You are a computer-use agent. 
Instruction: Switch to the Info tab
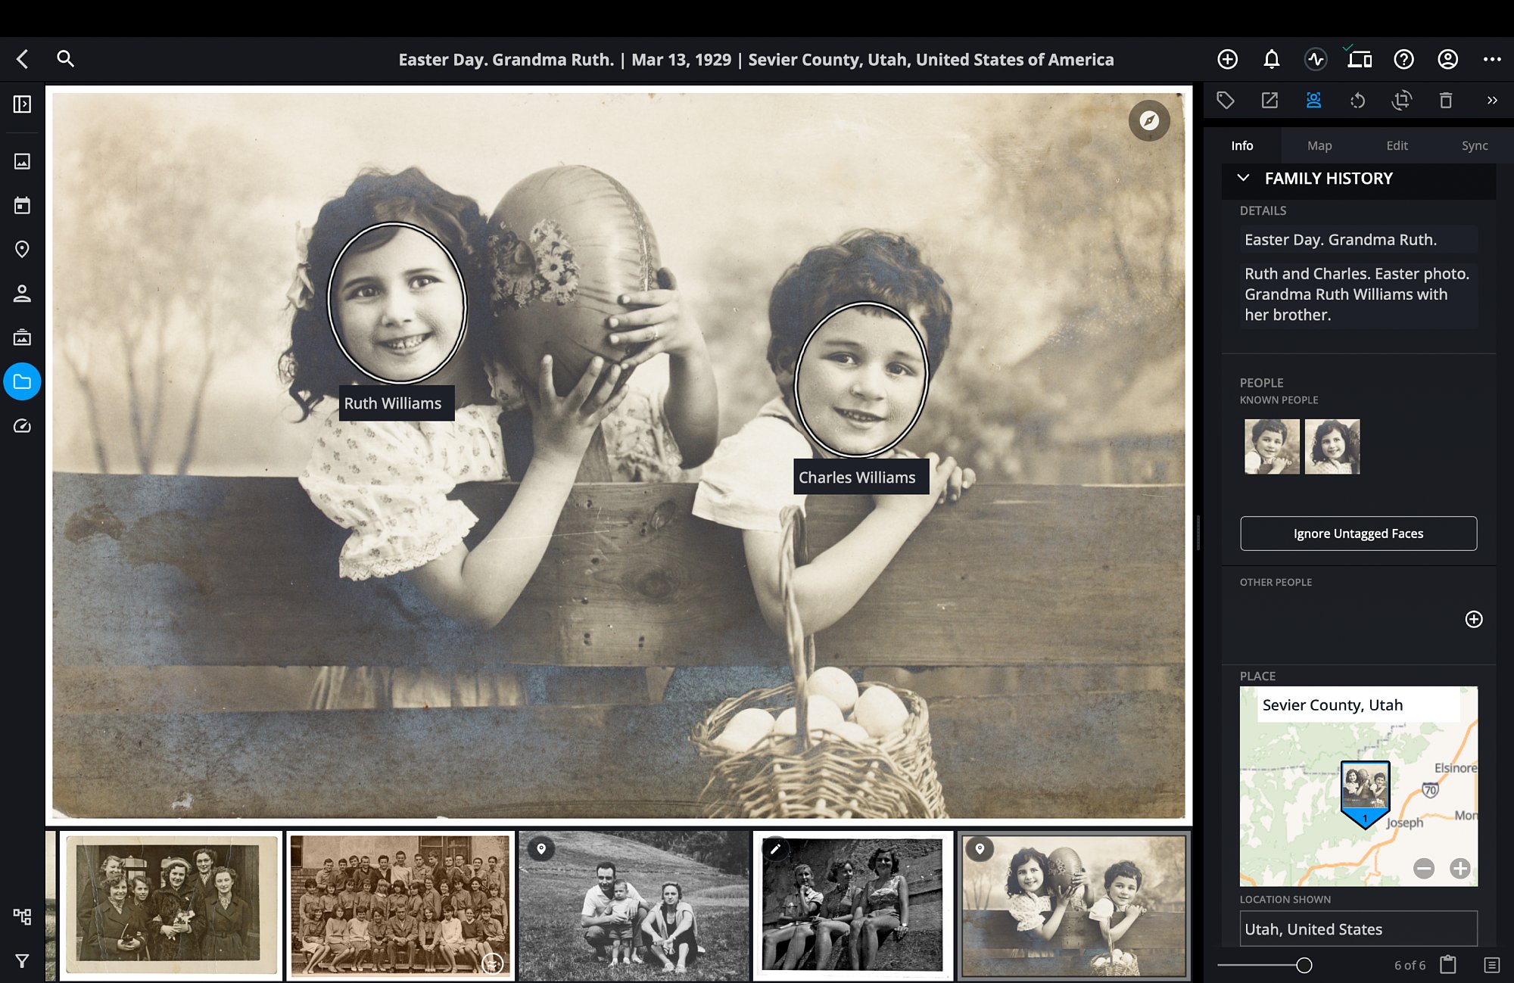[x=1241, y=145]
